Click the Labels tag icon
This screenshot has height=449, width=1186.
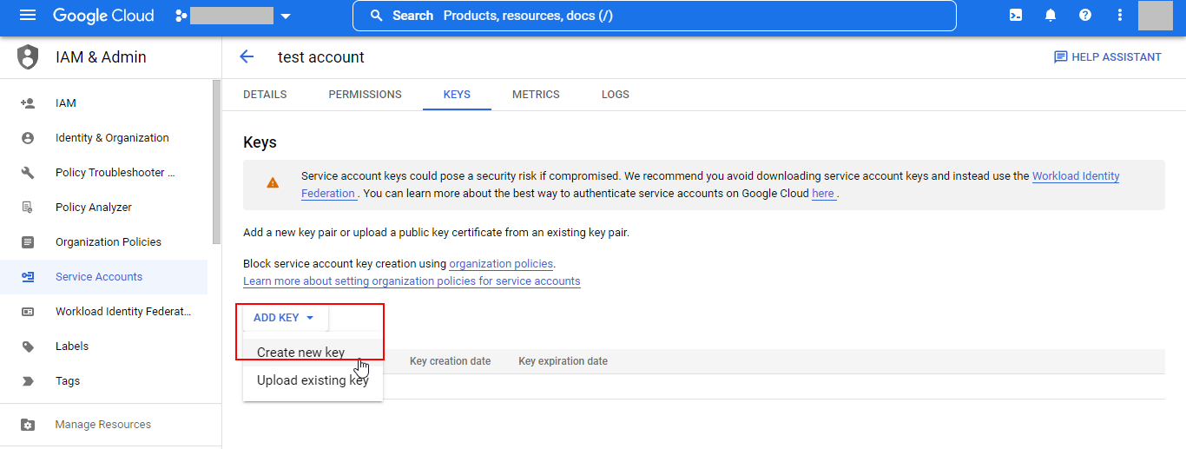(28, 347)
